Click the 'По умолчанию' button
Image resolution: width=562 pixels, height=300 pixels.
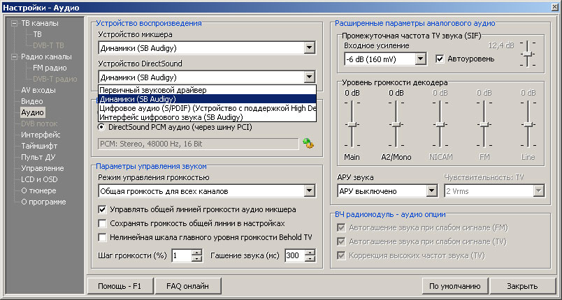pos(454,286)
